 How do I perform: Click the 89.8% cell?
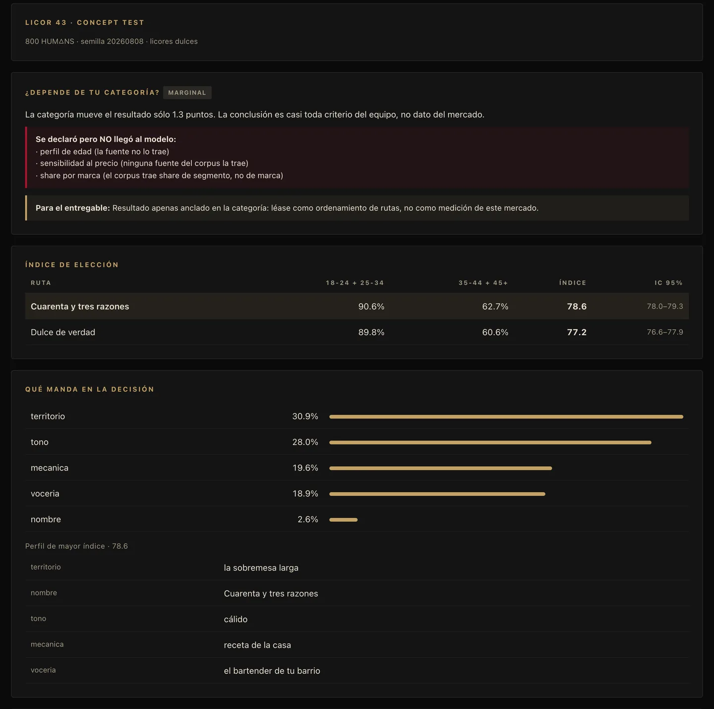(371, 332)
